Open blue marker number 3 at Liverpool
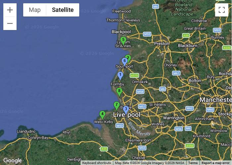232x165 pixels. point(126,110)
